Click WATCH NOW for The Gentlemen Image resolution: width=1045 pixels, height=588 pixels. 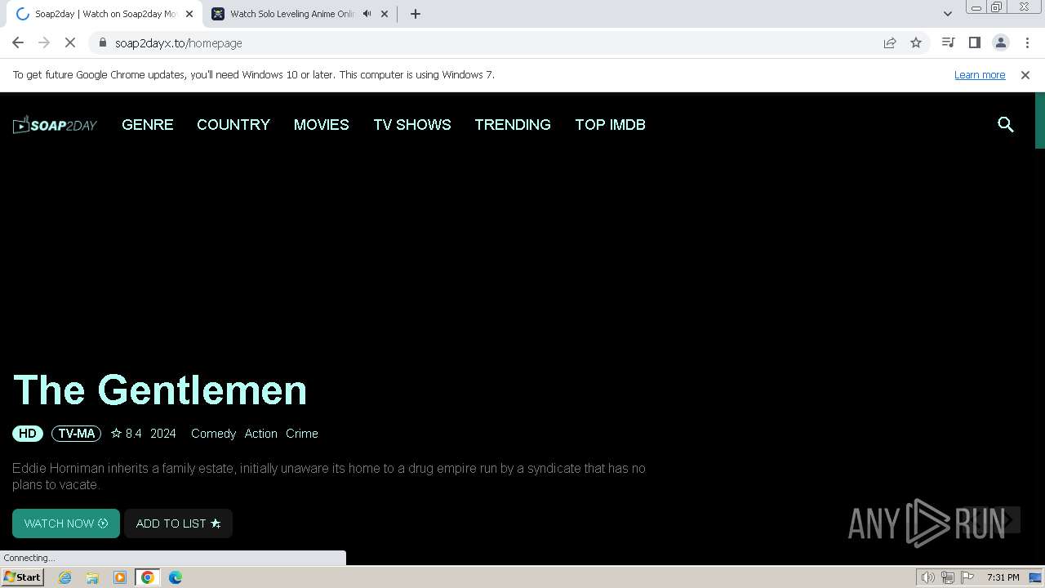point(66,523)
